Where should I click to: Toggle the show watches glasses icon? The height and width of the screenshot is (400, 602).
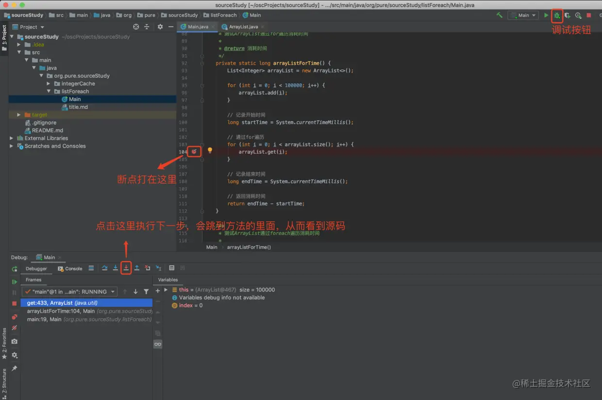(158, 344)
